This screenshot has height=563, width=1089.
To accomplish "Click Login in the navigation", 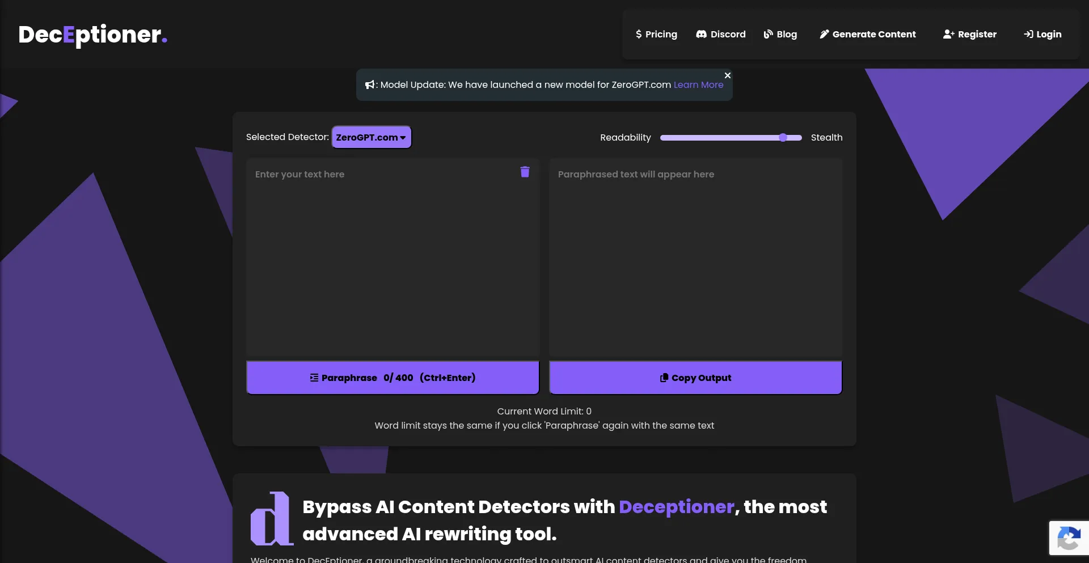I will 1042,34.
